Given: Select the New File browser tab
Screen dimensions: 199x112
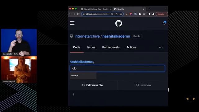Looking at the screenshot, I should point(129,9).
